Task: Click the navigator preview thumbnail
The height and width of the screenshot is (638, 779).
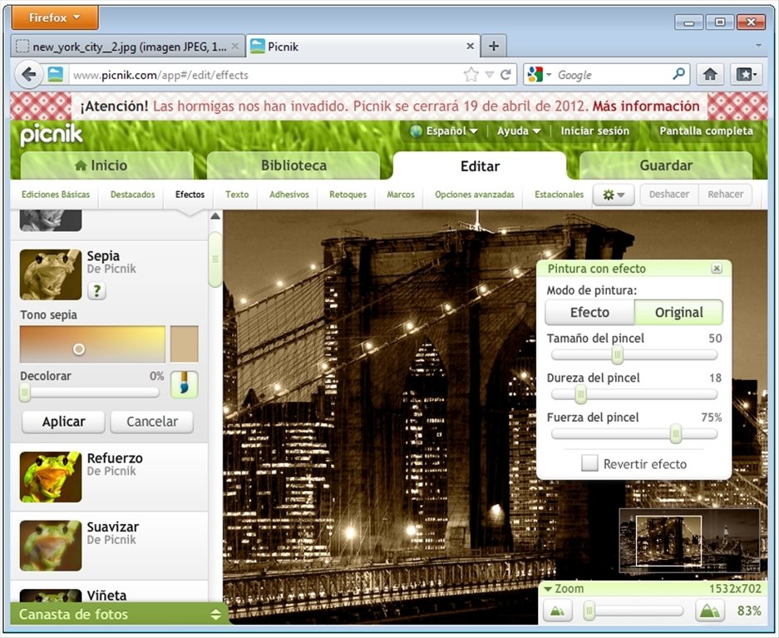Action: (689, 541)
